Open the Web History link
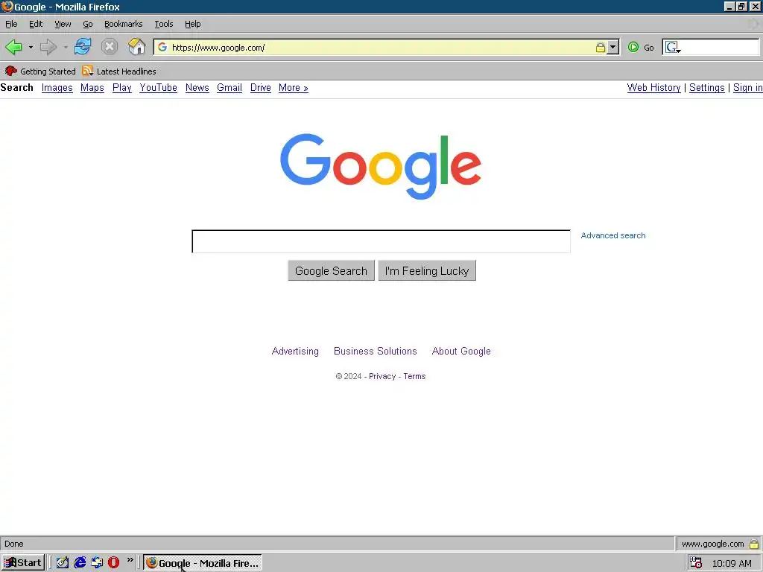The image size is (763, 572). pyautogui.click(x=653, y=88)
